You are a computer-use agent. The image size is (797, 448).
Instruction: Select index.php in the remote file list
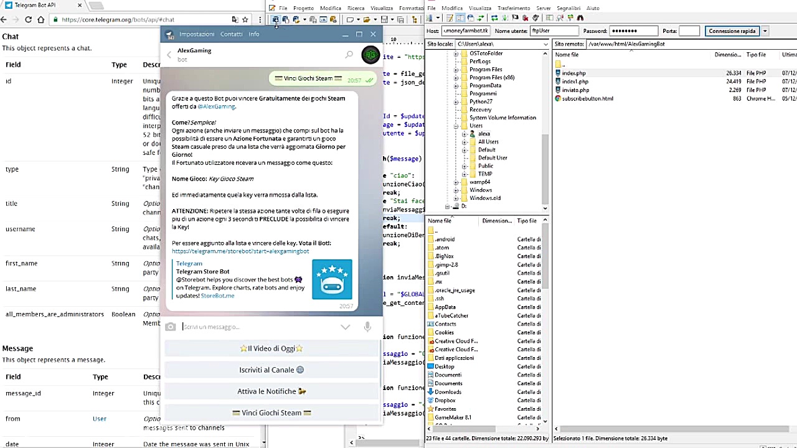(573, 73)
